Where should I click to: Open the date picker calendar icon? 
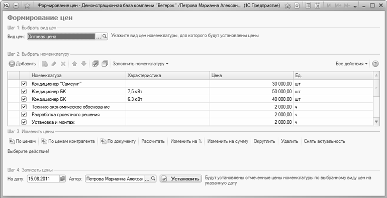63,179
